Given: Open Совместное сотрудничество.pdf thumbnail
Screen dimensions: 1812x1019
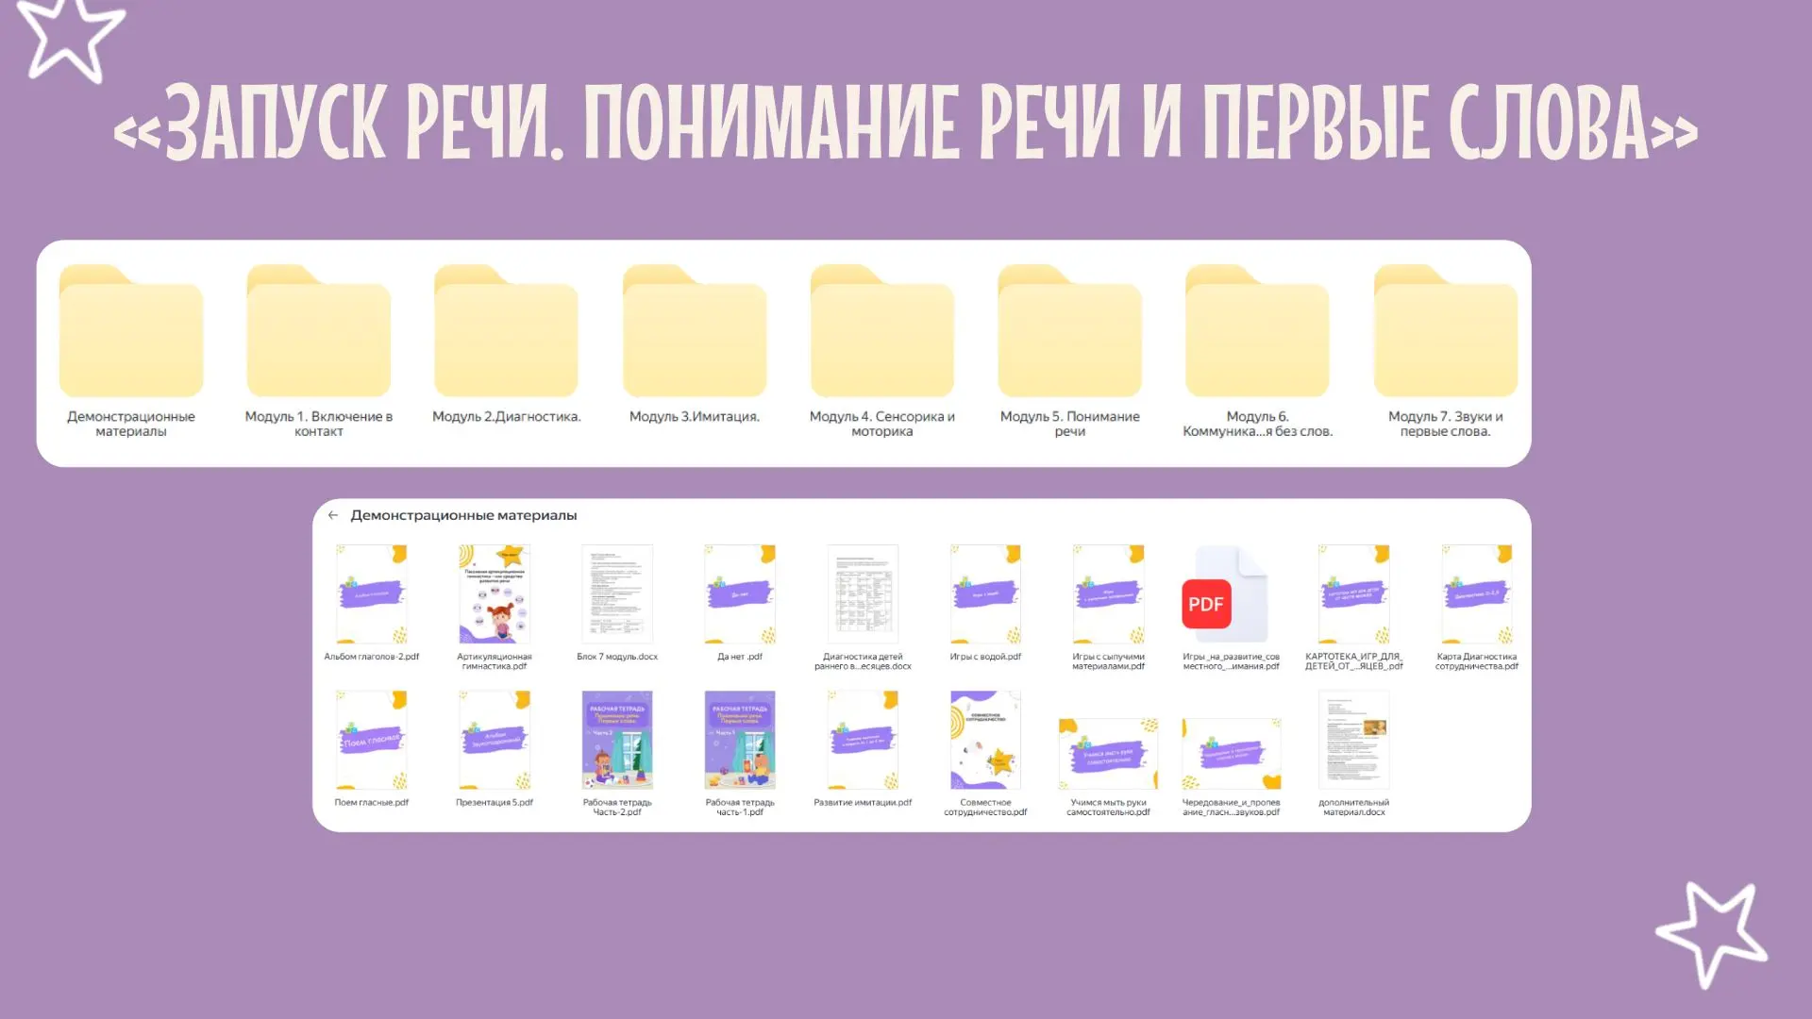Looking at the screenshot, I should coord(985,740).
